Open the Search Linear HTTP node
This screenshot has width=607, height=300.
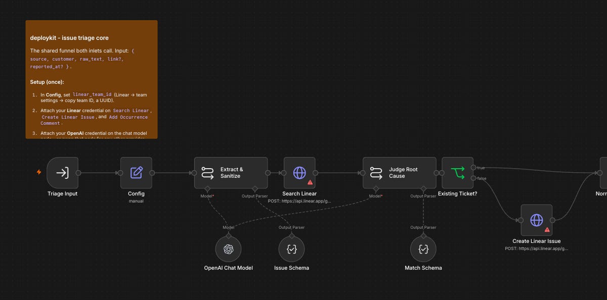click(299, 173)
